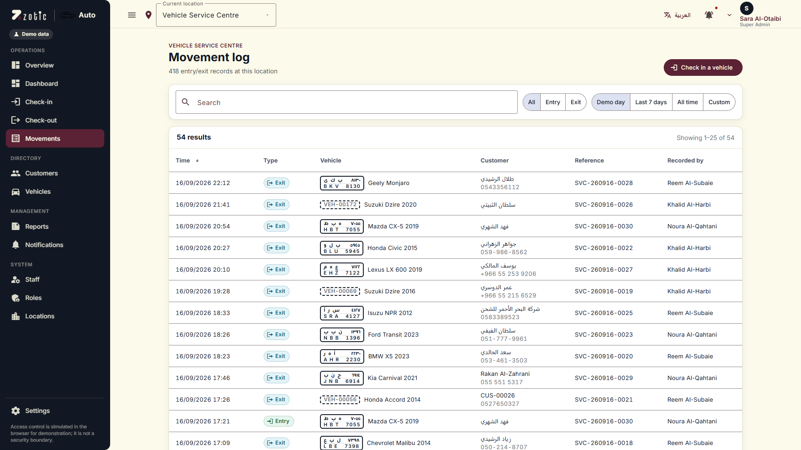Image resolution: width=801 pixels, height=450 pixels.
Task: Click the location pin icon
Action: (x=148, y=15)
